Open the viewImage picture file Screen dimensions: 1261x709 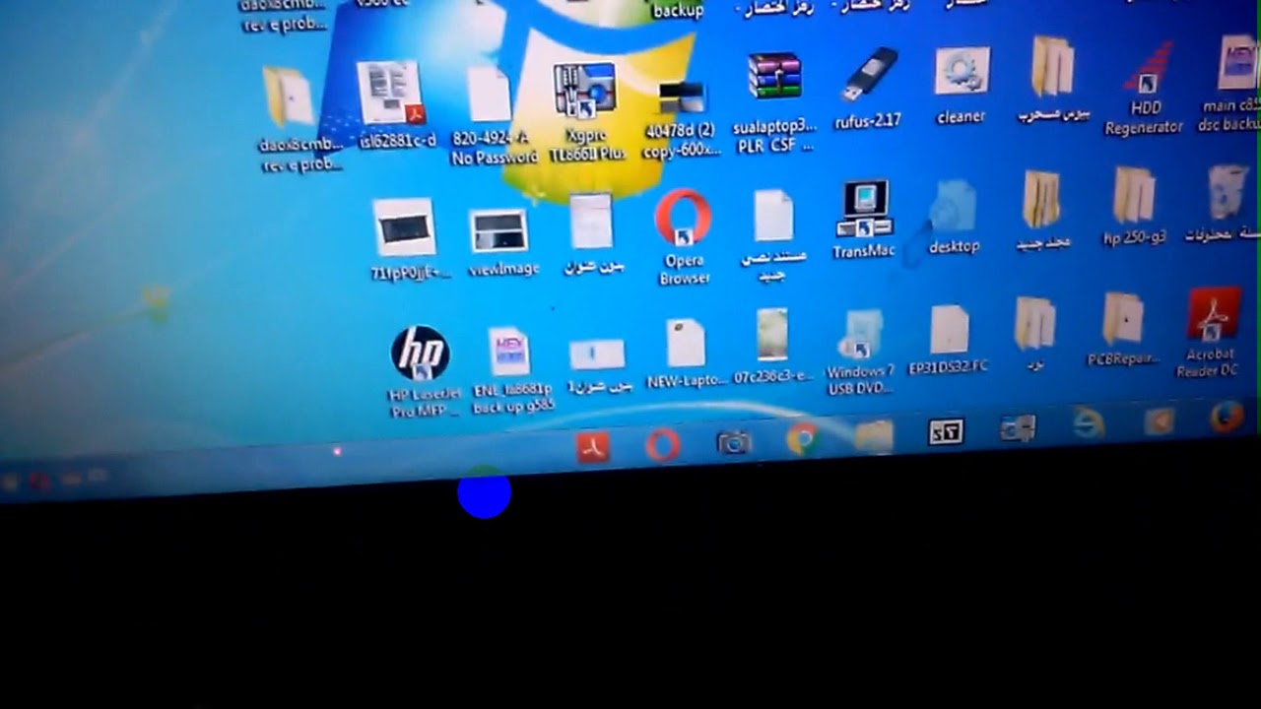pos(499,230)
